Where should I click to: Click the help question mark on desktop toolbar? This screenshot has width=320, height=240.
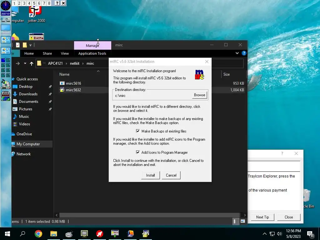pos(57,3)
